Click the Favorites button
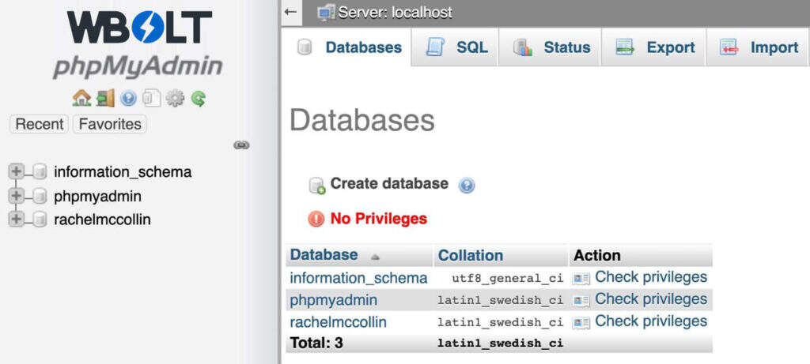This screenshot has height=364, width=810. click(x=110, y=124)
